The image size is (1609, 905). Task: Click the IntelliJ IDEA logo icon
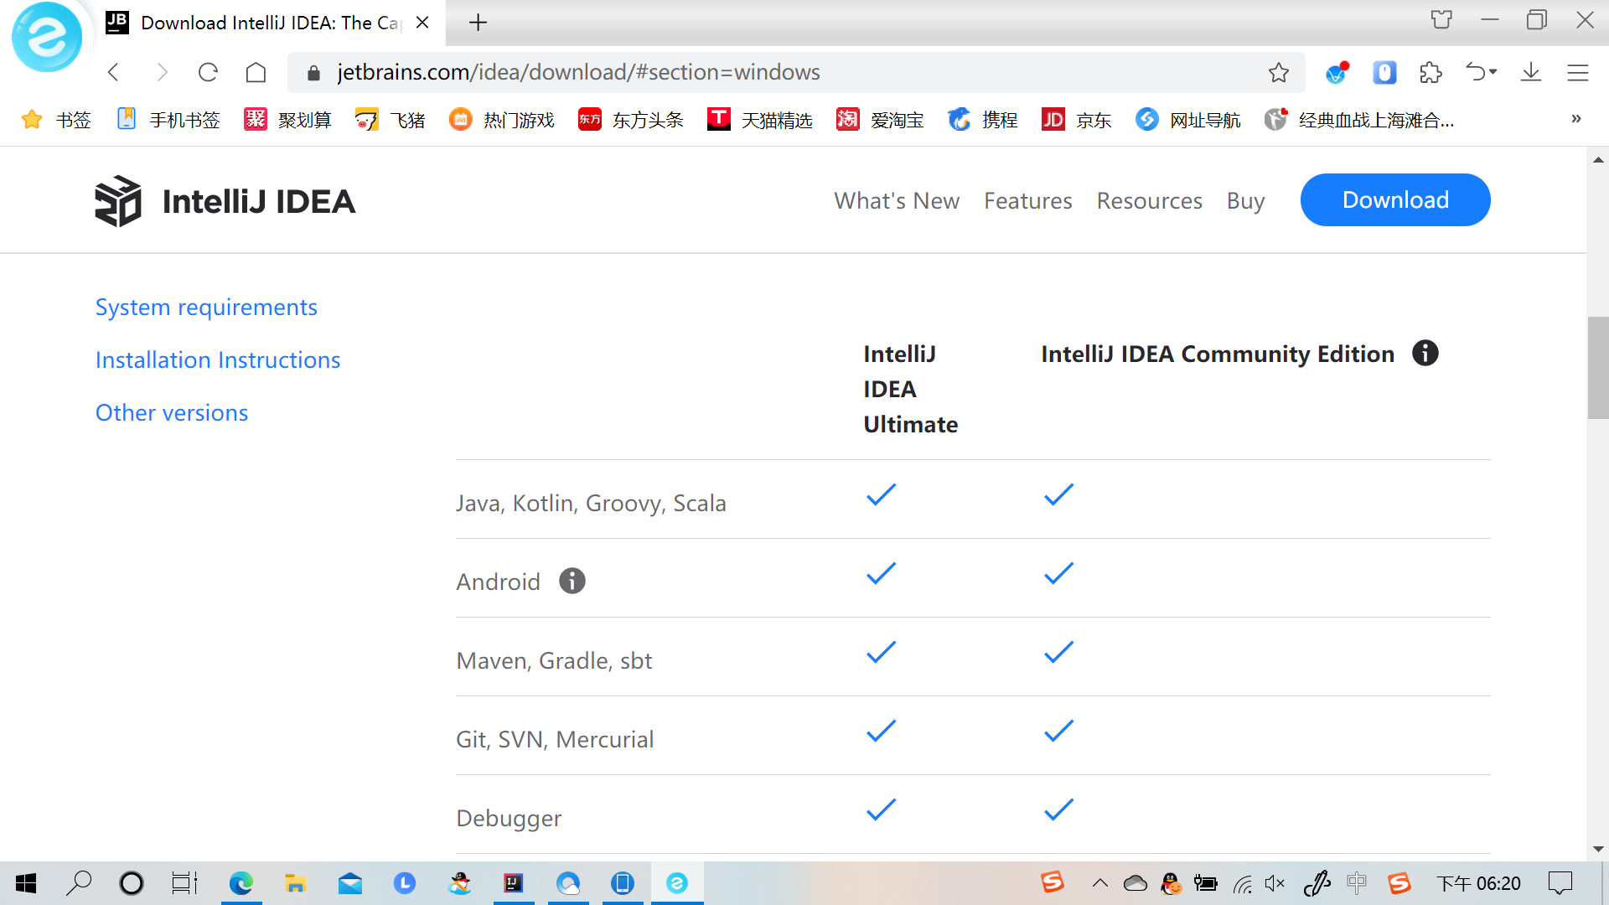117,200
